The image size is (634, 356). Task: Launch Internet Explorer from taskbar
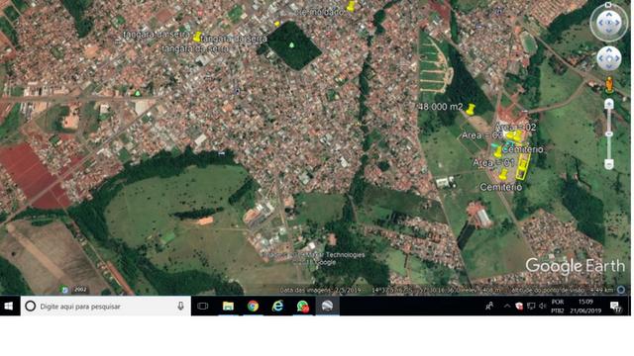pos(277,307)
